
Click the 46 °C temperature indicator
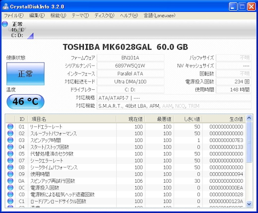click(25, 102)
